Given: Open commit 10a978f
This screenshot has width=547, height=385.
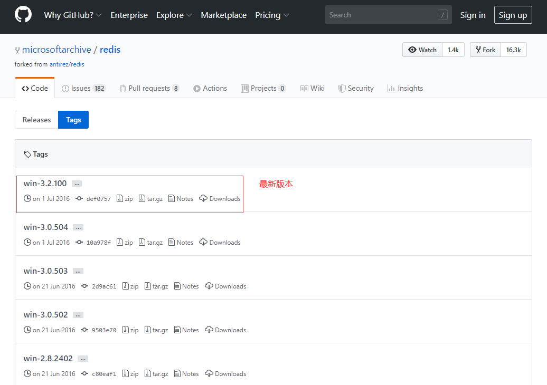Looking at the screenshot, I should tap(98, 243).
